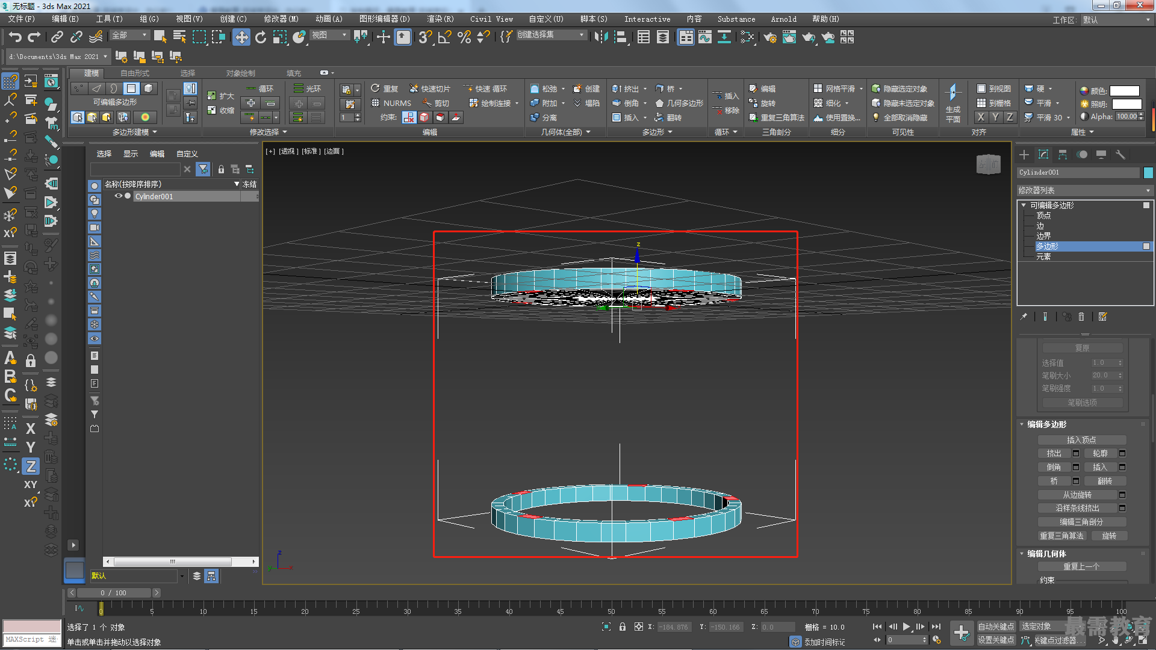1156x650 pixels.
Task: Click the Select Object tool icon
Action: point(160,37)
